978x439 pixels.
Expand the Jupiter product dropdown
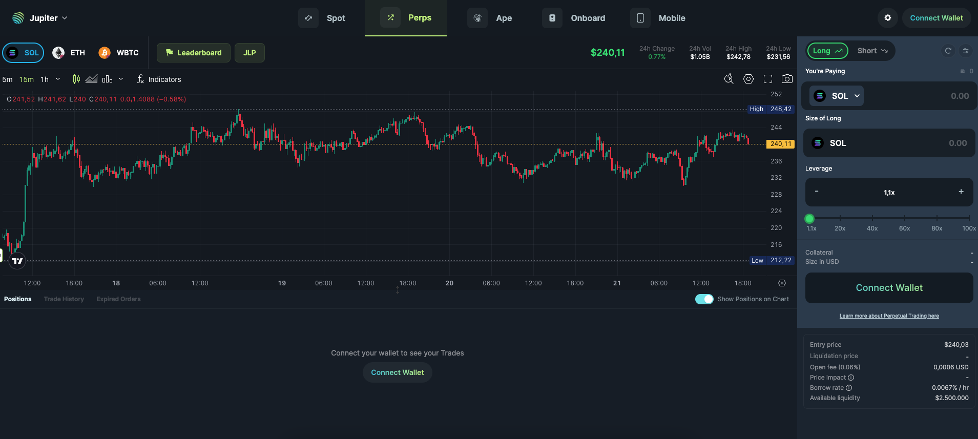[x=65, y=18]
